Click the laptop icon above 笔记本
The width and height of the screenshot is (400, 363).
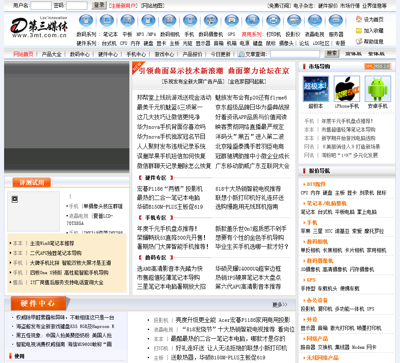(x=107, y=21)
